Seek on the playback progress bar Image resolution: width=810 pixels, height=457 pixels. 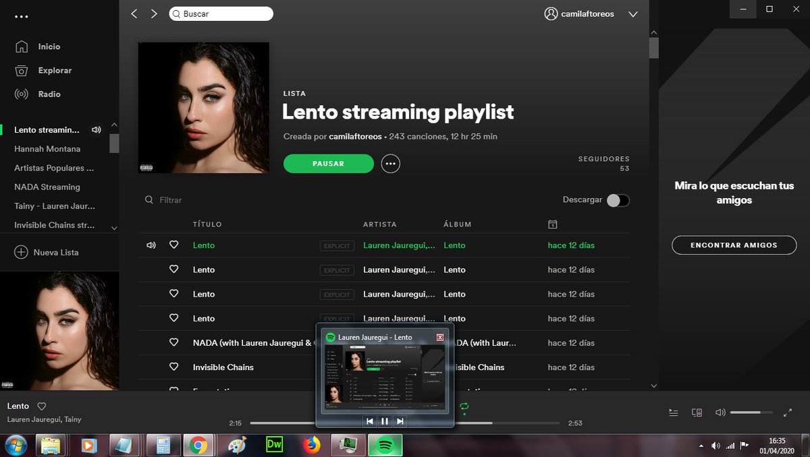click(x=405, y=423)
